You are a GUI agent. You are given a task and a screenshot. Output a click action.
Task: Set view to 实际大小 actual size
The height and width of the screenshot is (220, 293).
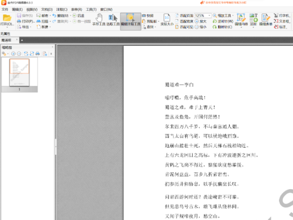[167, 19]
